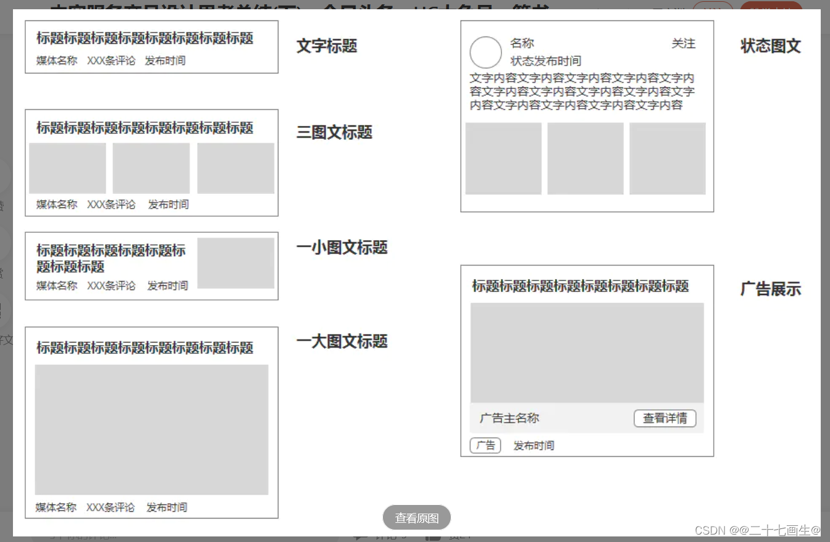Click 发布时间 in the 一小图文标题 card

click(x=167, y=286)
